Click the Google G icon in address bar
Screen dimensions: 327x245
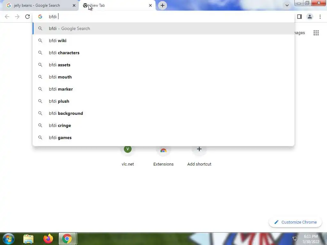pyautogui.click(x=40, y=17)
